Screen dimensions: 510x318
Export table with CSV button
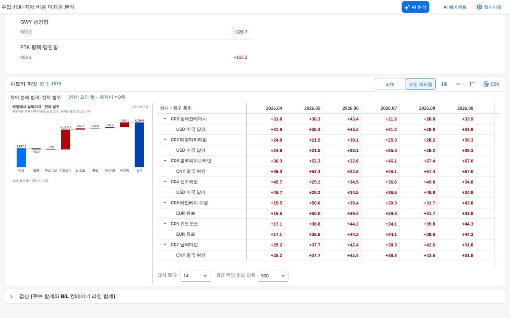pos(491,84)
